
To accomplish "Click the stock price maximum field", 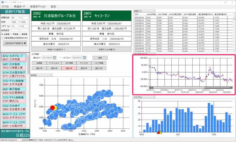I will click(x=25, y=22).
